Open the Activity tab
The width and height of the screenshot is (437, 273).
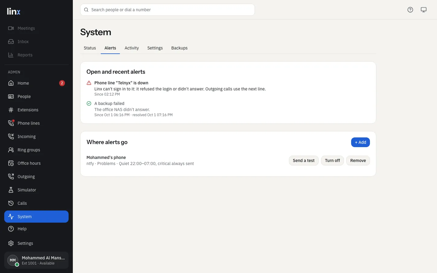(x=132, y=48)
